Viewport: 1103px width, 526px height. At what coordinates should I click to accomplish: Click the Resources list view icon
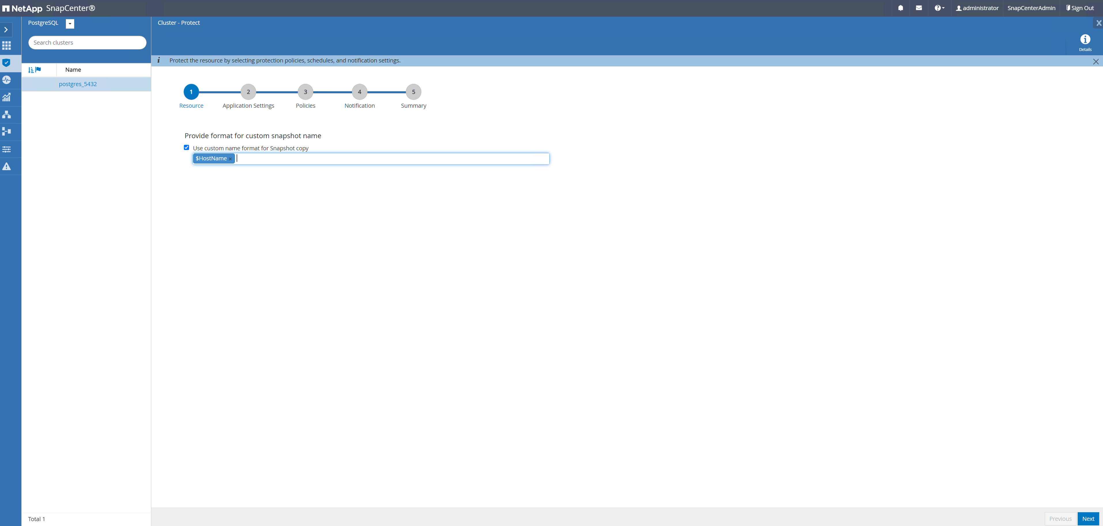(x=31, y=69)
